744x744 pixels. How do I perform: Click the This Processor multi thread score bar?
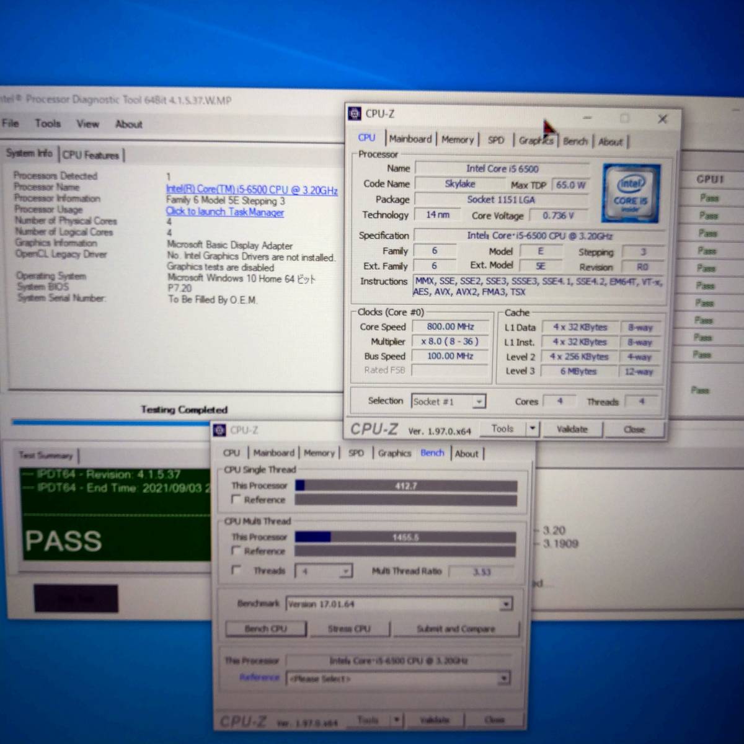coord(405,537)
